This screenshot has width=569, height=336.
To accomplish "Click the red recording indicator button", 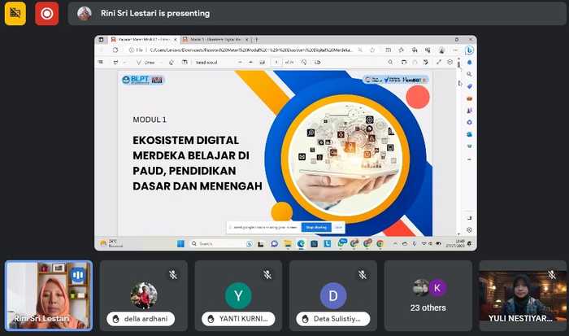I will tap(47, 14).
